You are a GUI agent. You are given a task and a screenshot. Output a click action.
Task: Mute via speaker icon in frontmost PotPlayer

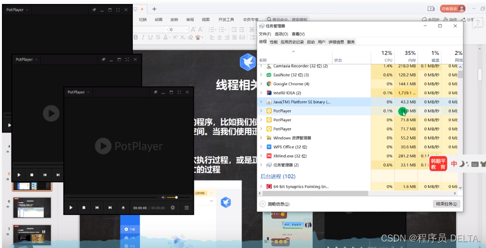pos(163,197)
